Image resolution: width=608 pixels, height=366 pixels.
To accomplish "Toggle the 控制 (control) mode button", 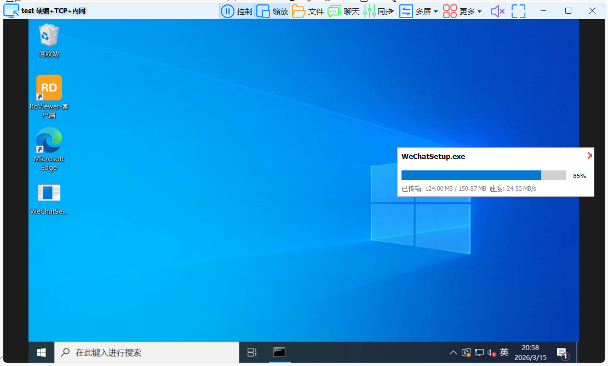I will click(236, 11).
